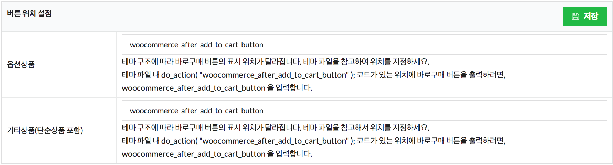Image resolution: width=613 pixels, height=165 pixels.
Task: Click the green 저장 save button
Action: pos(585,16)
